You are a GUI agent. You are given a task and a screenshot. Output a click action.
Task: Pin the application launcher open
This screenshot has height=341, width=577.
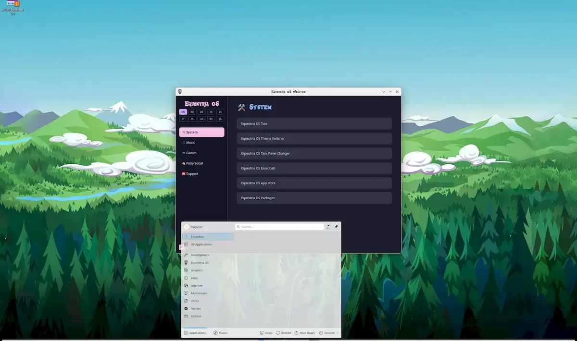point(336,227)
